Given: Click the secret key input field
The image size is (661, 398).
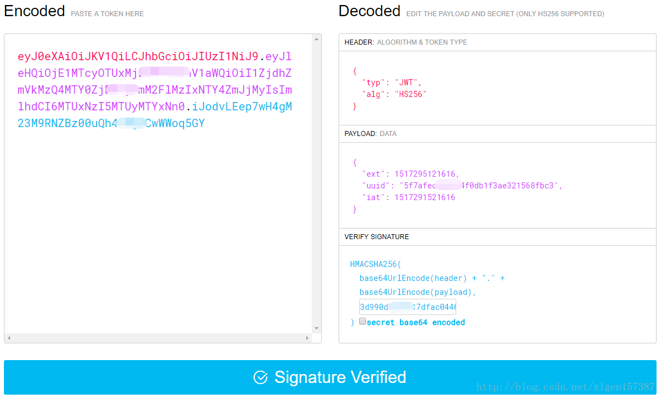Looking at the screenshot, I should (407, 307).
